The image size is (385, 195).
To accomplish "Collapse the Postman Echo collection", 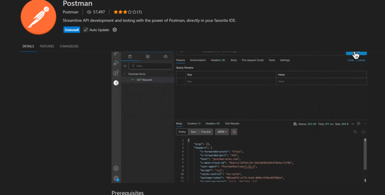I will click(125, 74).
